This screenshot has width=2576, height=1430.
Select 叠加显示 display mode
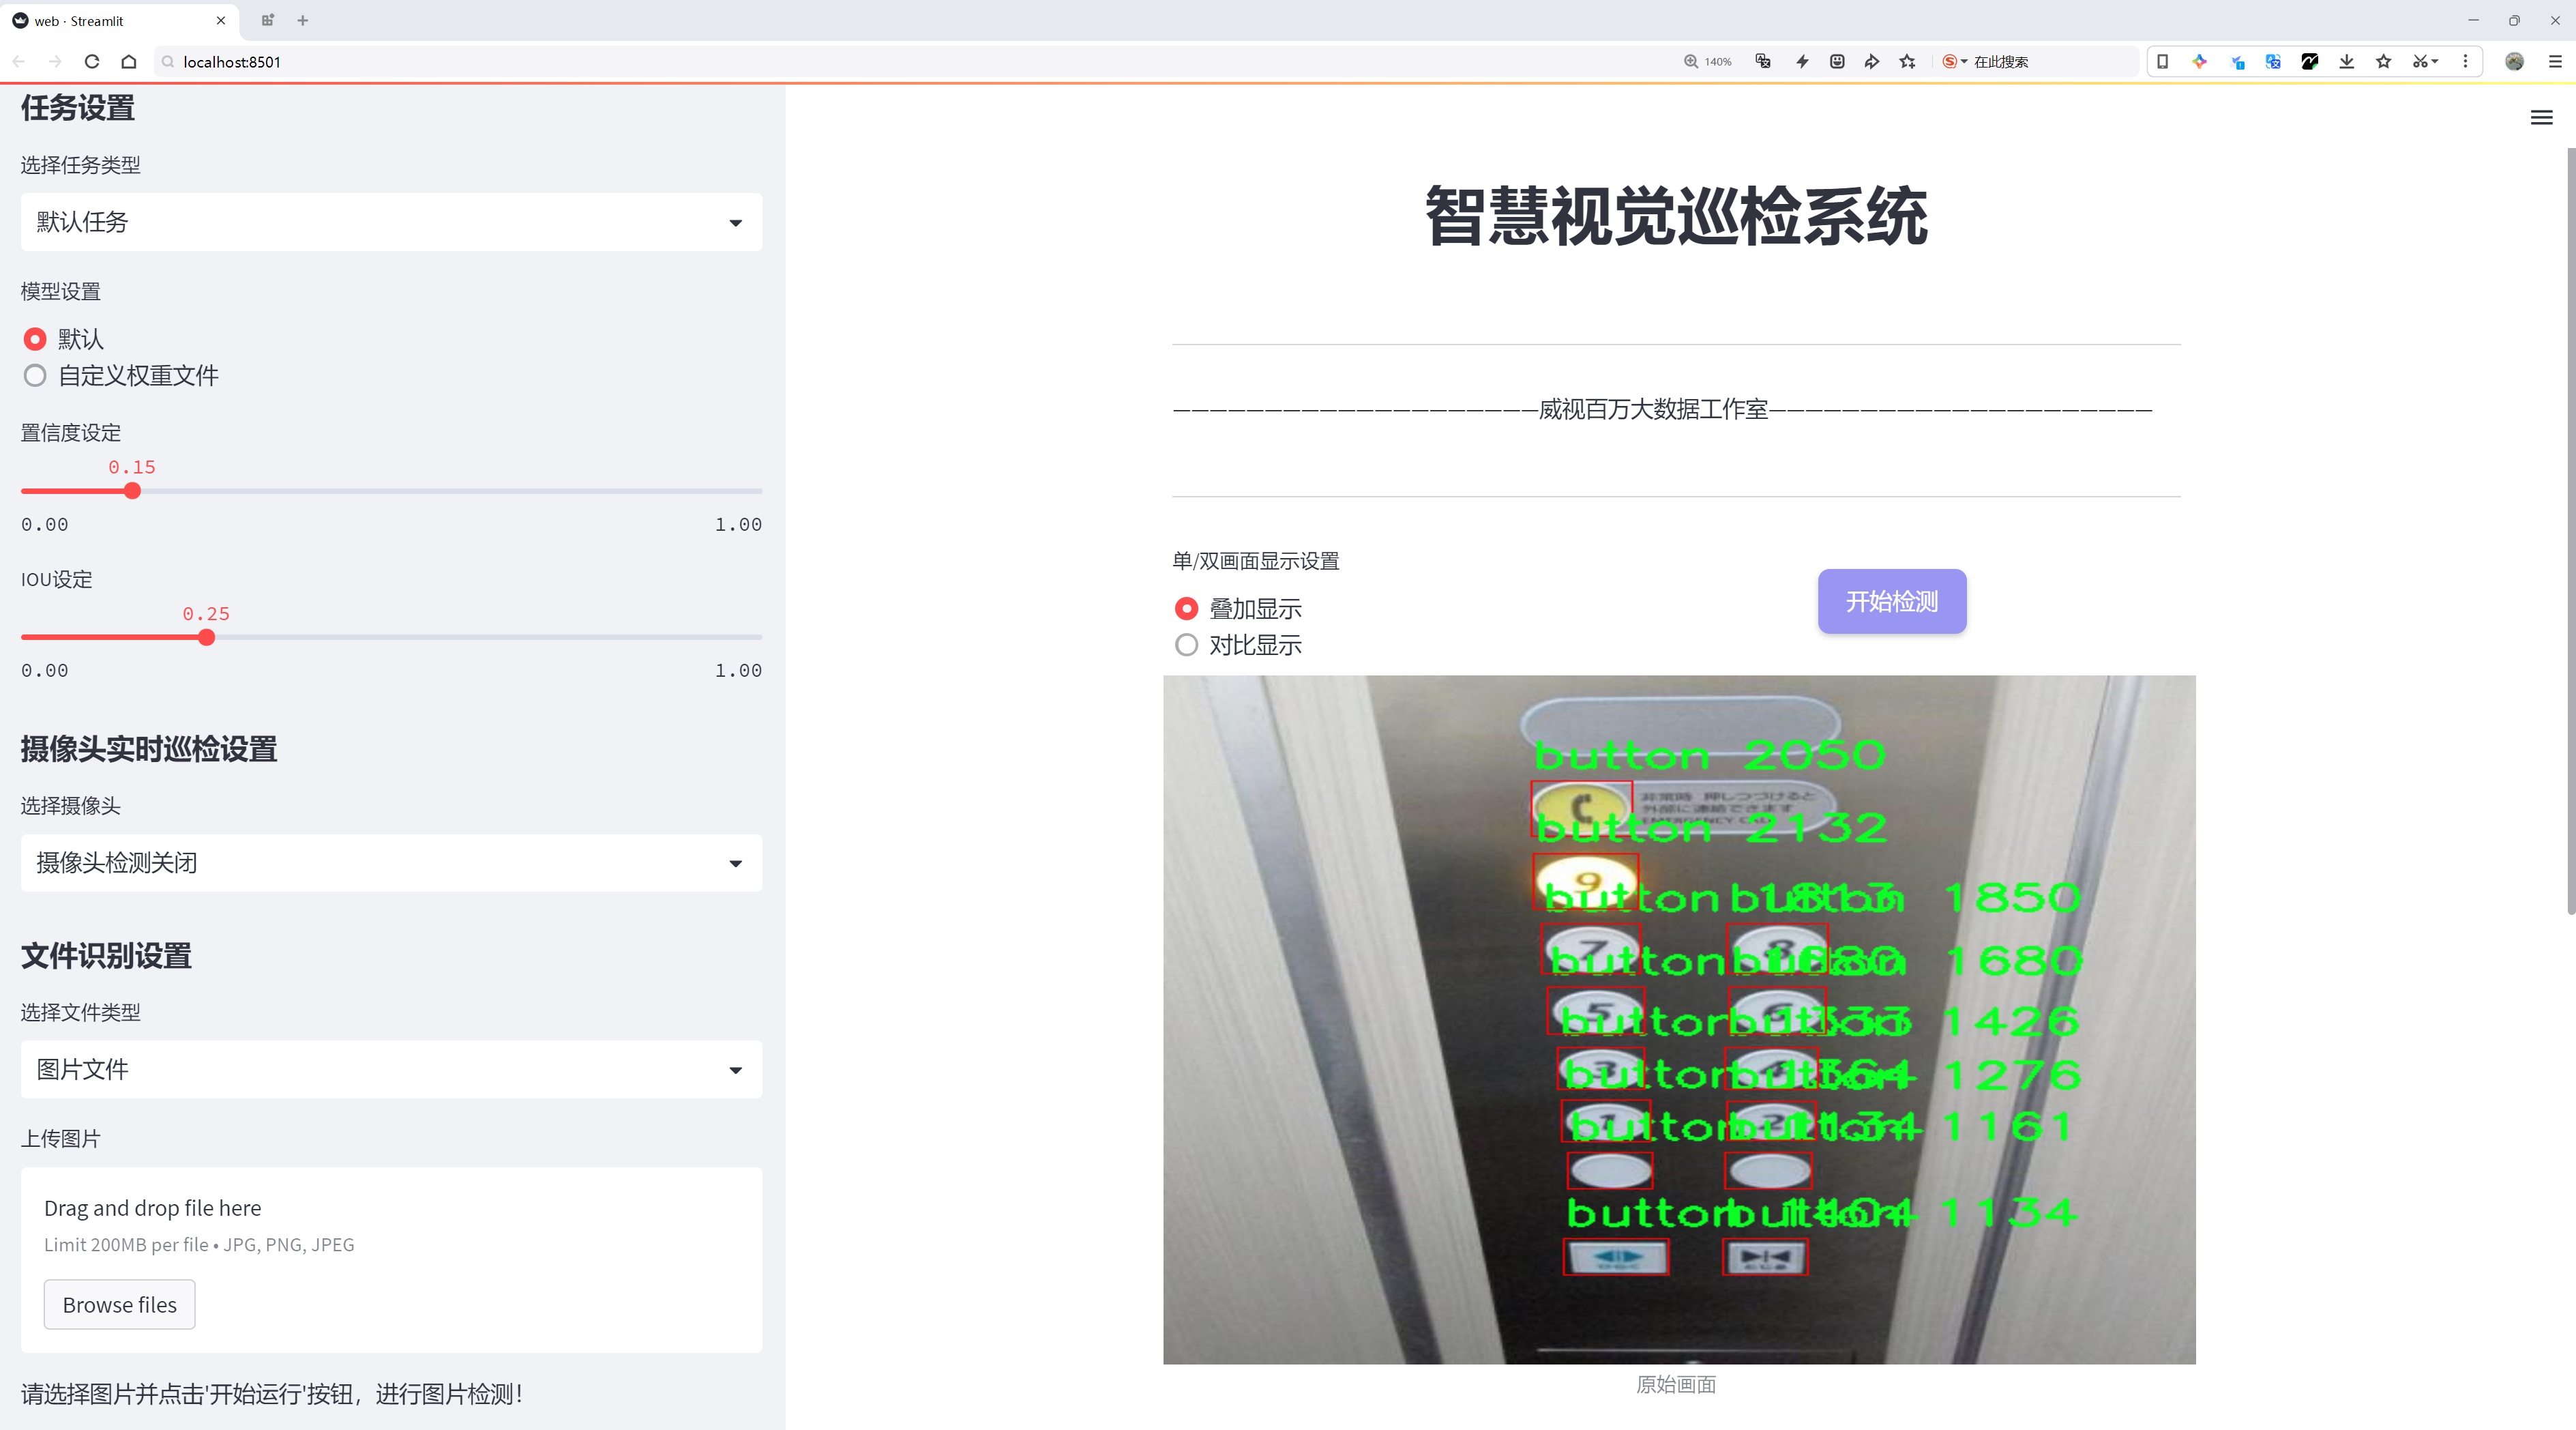[1238, 609]
